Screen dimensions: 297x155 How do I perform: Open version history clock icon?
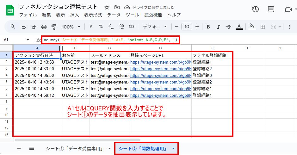click(256, 9)
